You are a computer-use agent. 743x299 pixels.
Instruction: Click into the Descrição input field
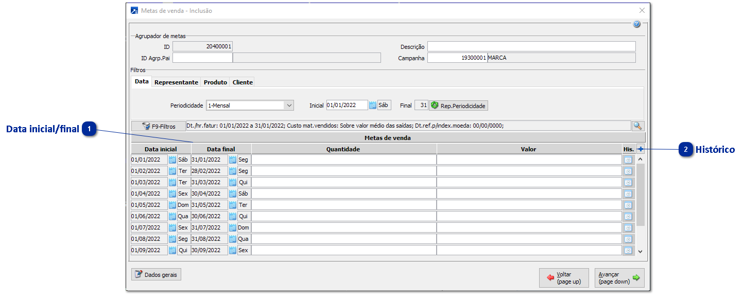click(x=531, y=47)
